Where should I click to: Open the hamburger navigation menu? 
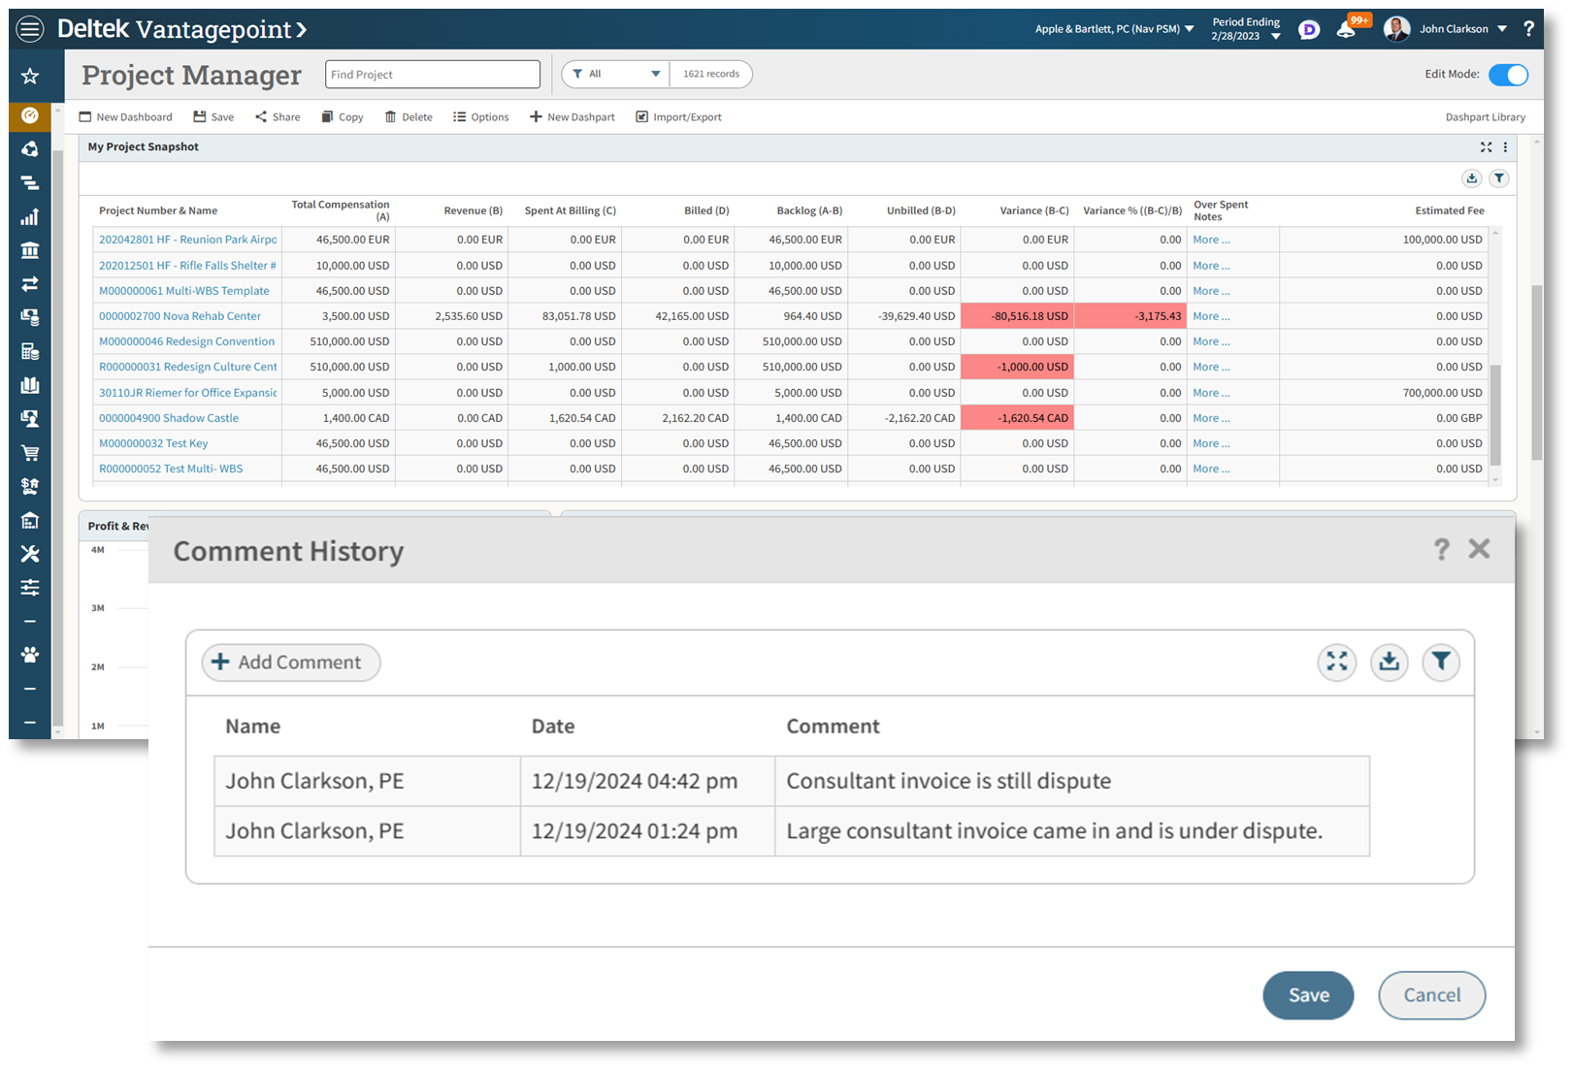pyautogui.click(x=30, y=29)
